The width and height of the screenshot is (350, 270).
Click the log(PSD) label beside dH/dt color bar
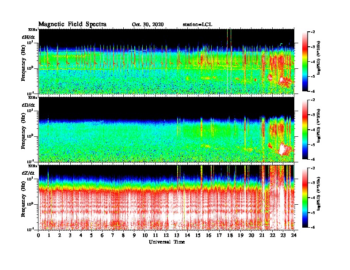(319, 57)
